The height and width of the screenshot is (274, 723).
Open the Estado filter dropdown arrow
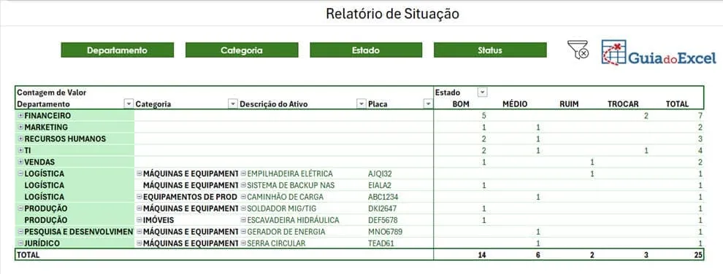click(x=482, y=93)
